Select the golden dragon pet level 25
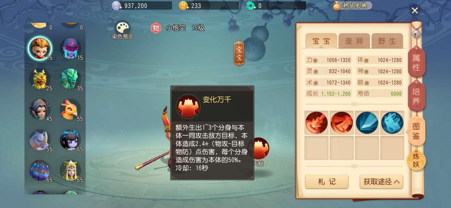The height and width of the screenshot is (208, 451). 40,79
